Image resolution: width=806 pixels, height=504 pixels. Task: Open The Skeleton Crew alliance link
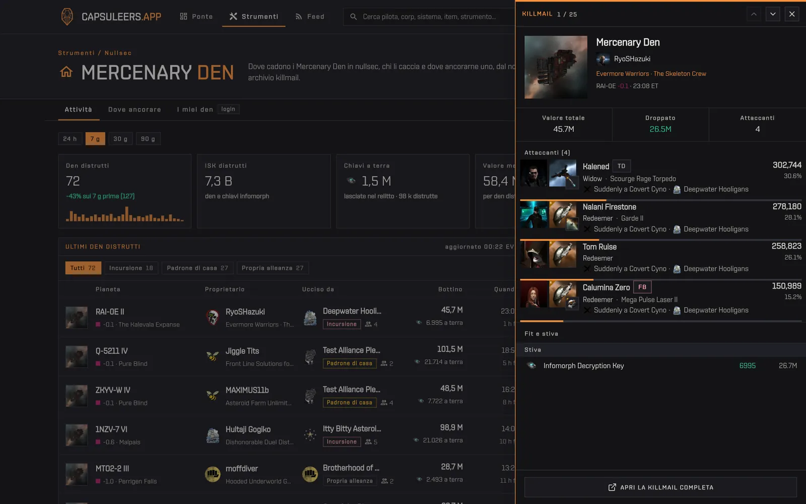pyautogui.click(x=680, y=74)
